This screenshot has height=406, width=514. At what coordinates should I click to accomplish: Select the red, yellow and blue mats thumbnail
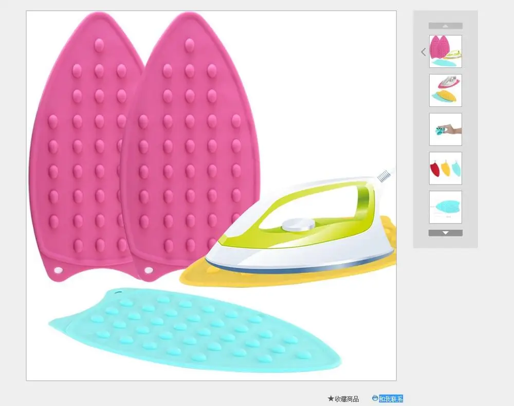(446, 168)
